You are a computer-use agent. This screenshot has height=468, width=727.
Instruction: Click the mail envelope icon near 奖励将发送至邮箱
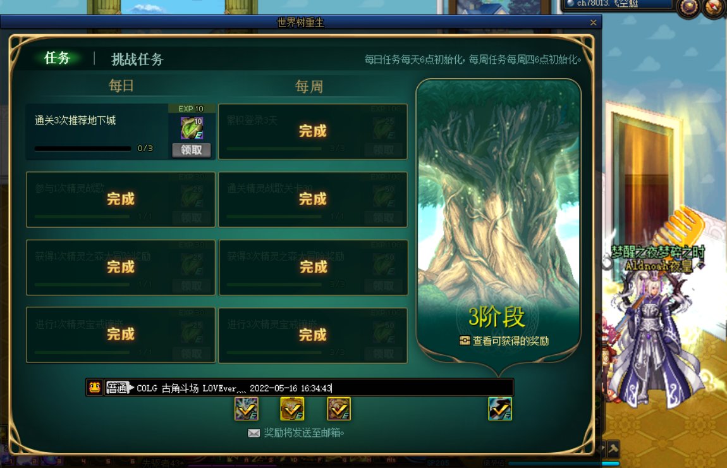[254, 433]
